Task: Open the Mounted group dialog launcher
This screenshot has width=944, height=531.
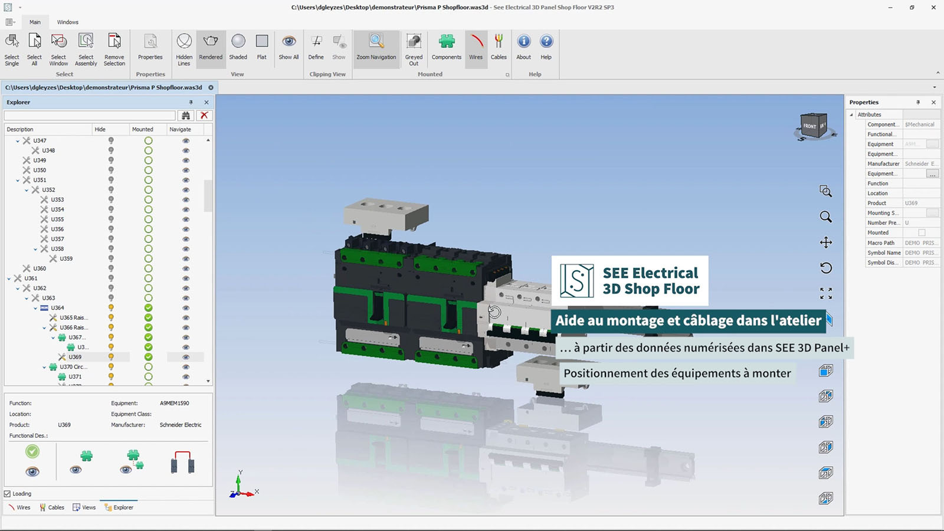Action: point(507,75)
